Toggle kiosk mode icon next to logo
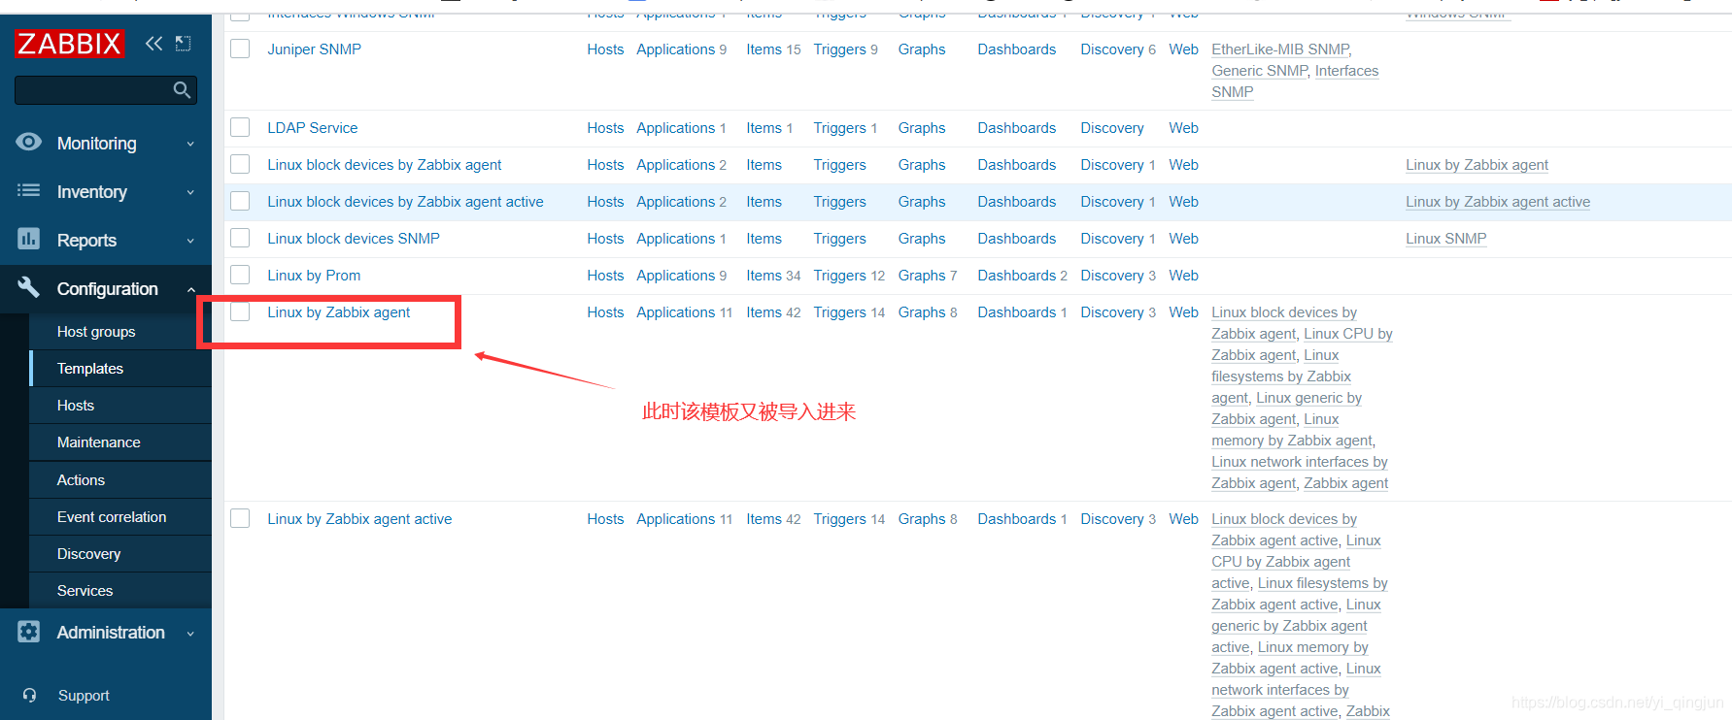1732x720 pixels. pyautogui.click(x=183, y=43)
